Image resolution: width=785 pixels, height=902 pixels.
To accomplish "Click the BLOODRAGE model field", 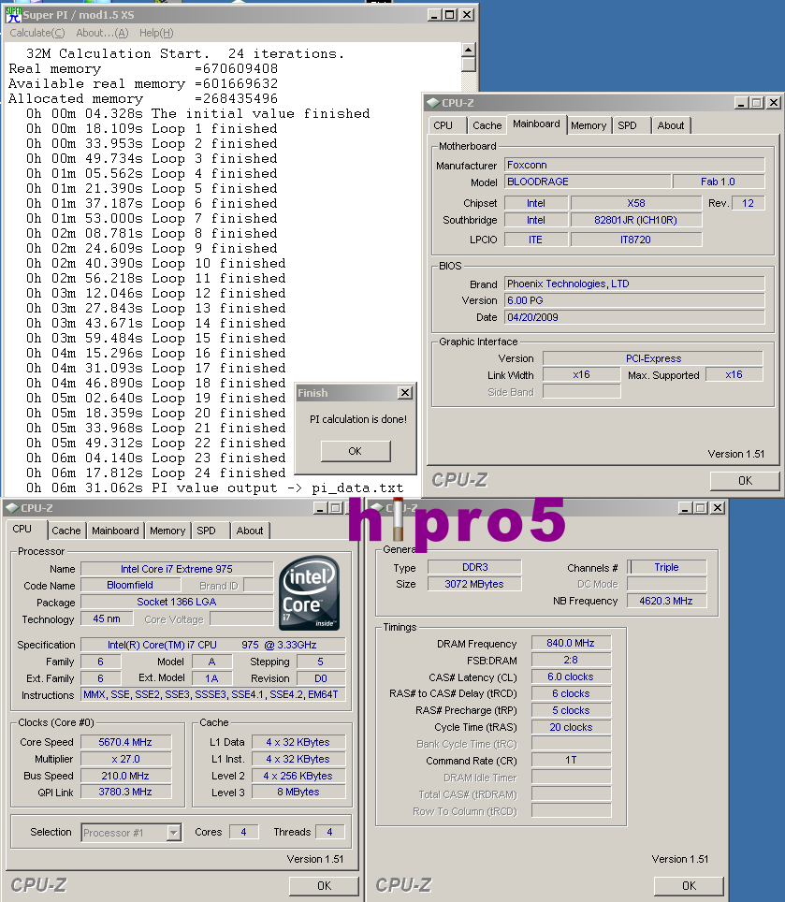I will pos(588,182).
